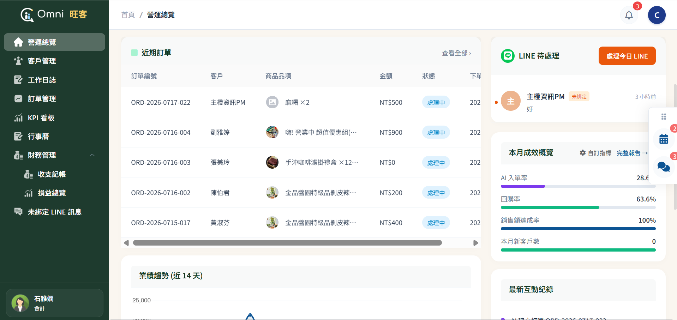This screenshot has height=320, width=677.
Task: Click the 收支記帳 icon
Action: (28, 174)
